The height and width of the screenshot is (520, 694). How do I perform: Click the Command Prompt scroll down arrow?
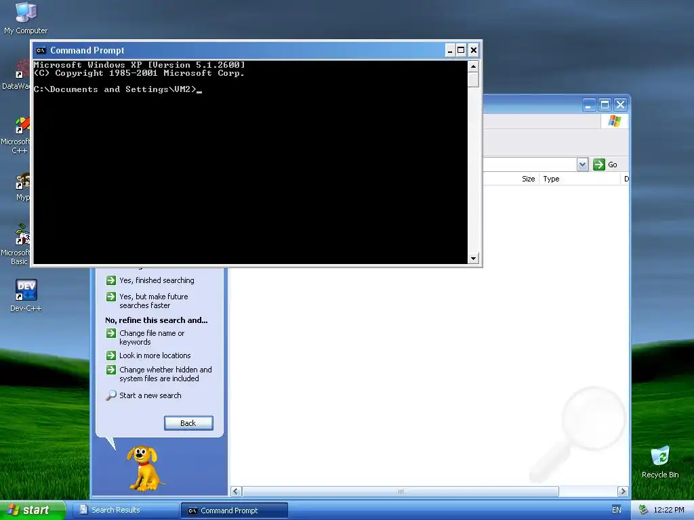pyautogui.click(x=473, y=258)
